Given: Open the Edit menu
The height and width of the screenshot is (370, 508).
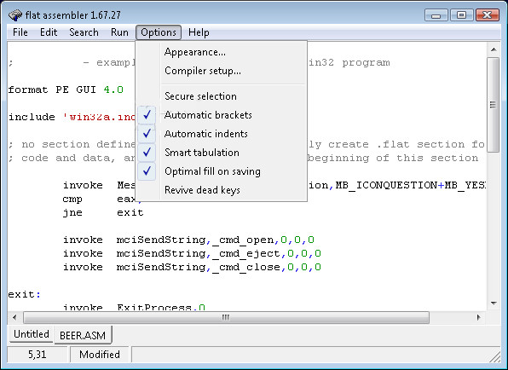Looking at the screenshot, I should tap(49, 32).
